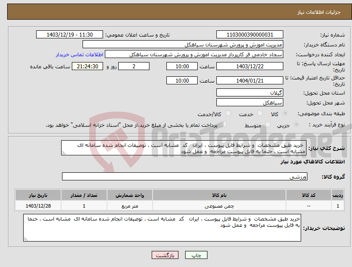
Task: Click the توضیحات خریدار label
Action: pyautogui.click(x=324, y=228)
